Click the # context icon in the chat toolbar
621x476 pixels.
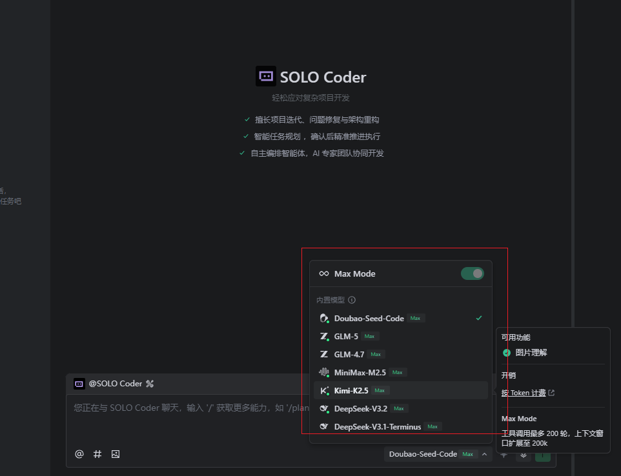[x=97, y=454]
